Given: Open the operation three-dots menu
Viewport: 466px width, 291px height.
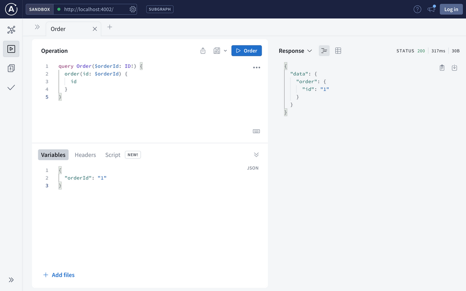Looking at the screenshot, I should tap(256, 68).
